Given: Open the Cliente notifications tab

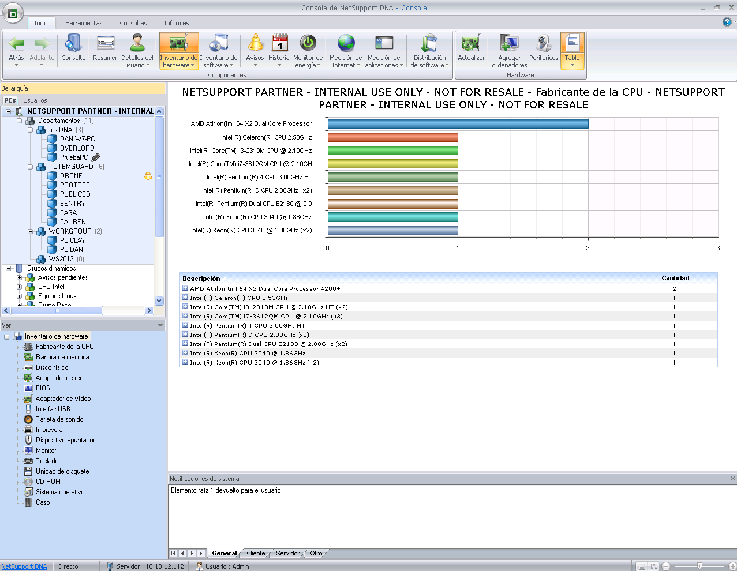Looking at the screenshot, I should click(x=256, y=553).
